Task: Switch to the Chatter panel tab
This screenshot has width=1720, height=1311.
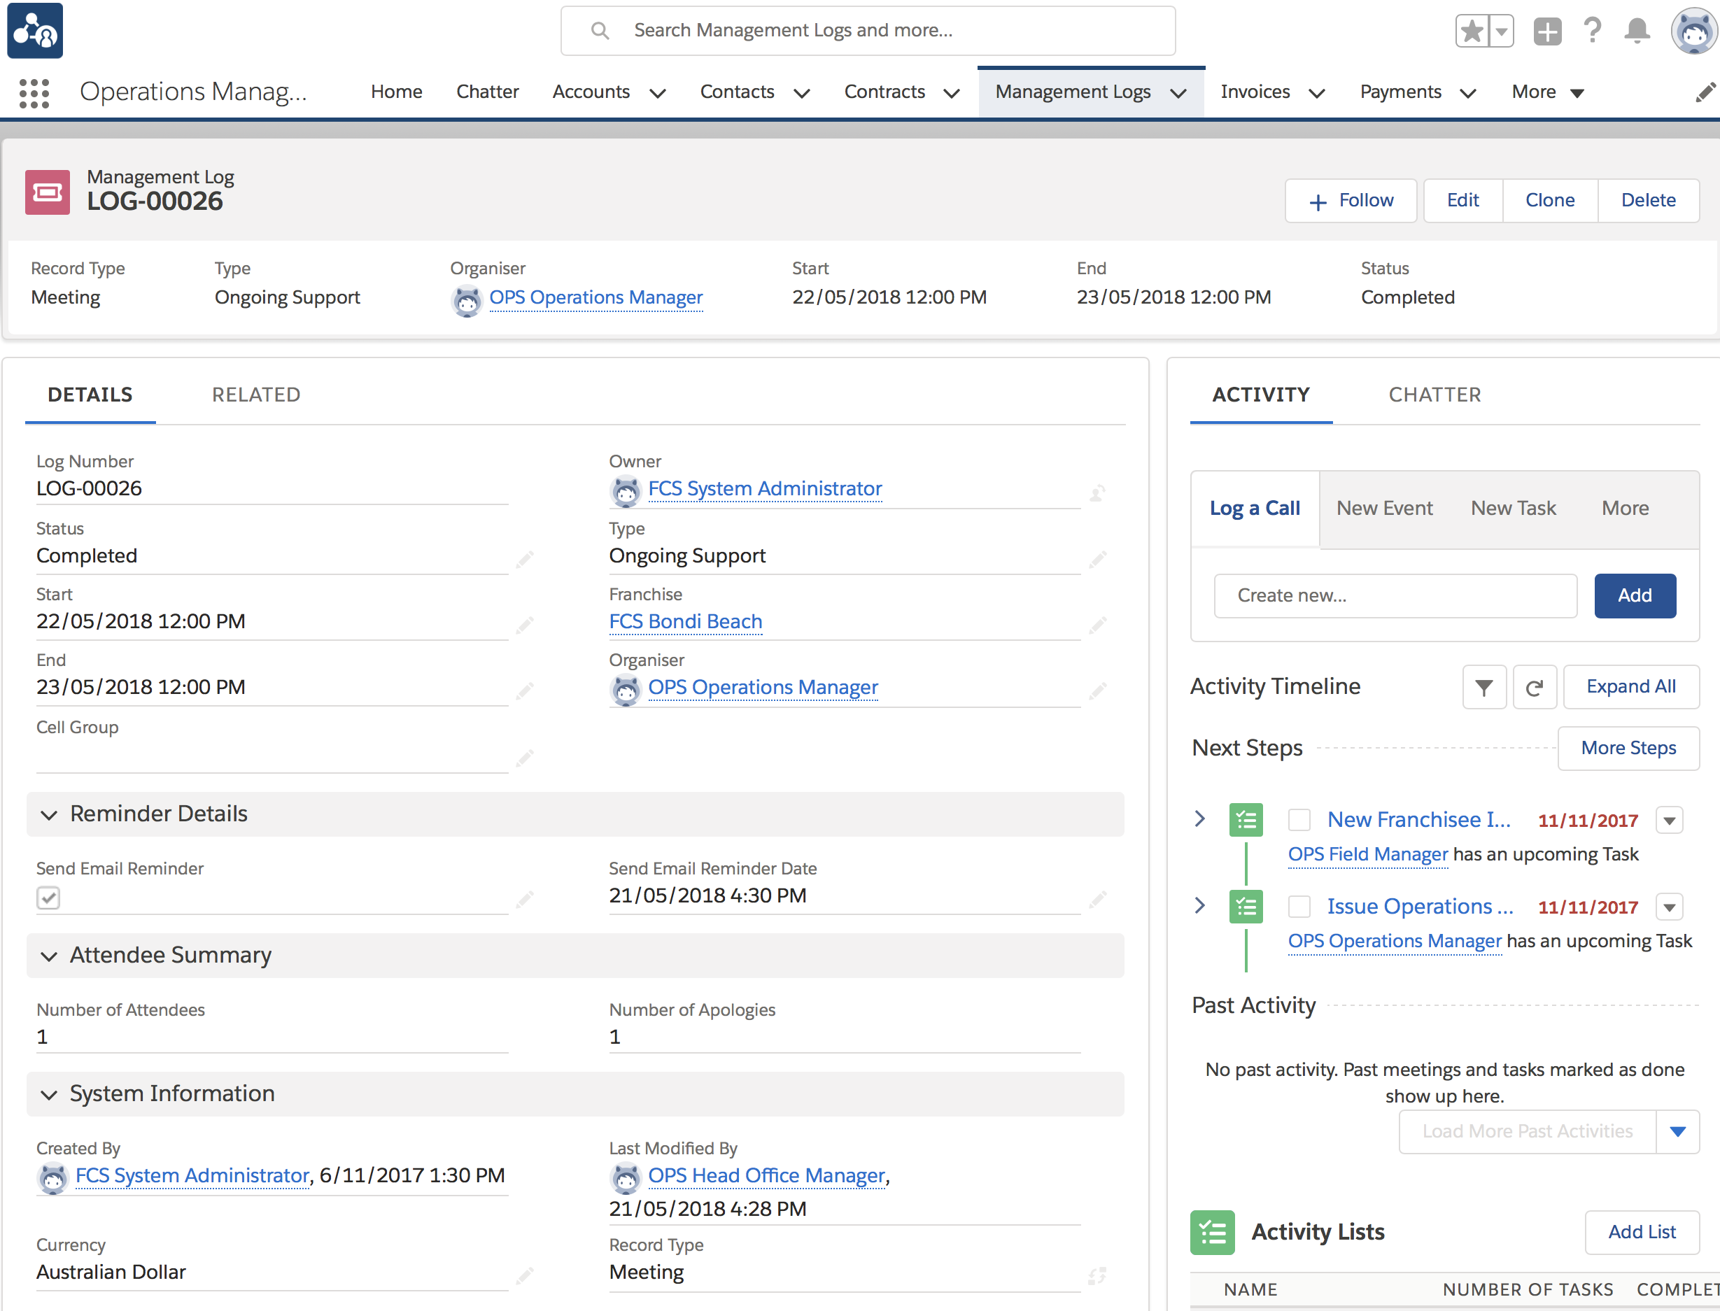Action: (x=1434, y=395)
